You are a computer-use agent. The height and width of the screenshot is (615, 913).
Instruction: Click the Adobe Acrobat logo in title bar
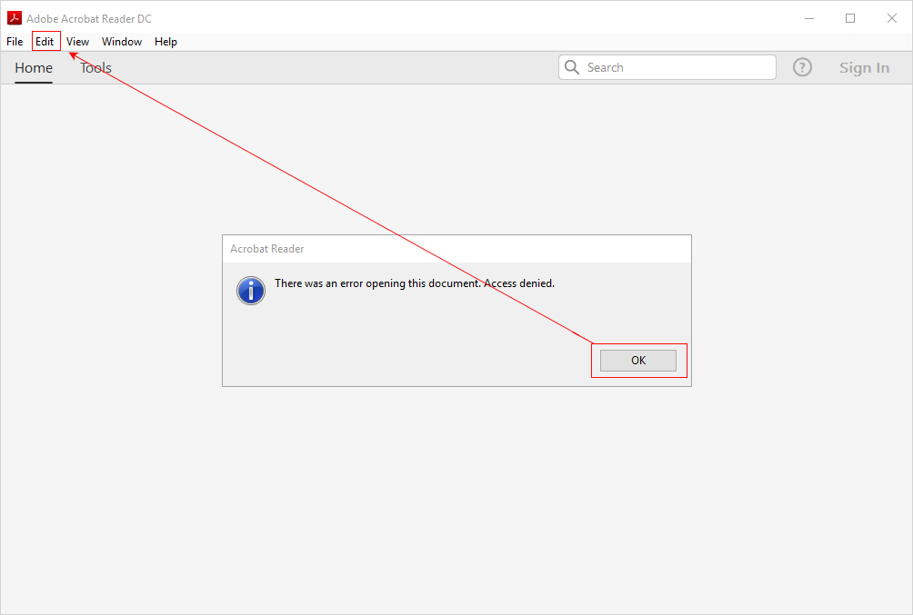point(14,18)
